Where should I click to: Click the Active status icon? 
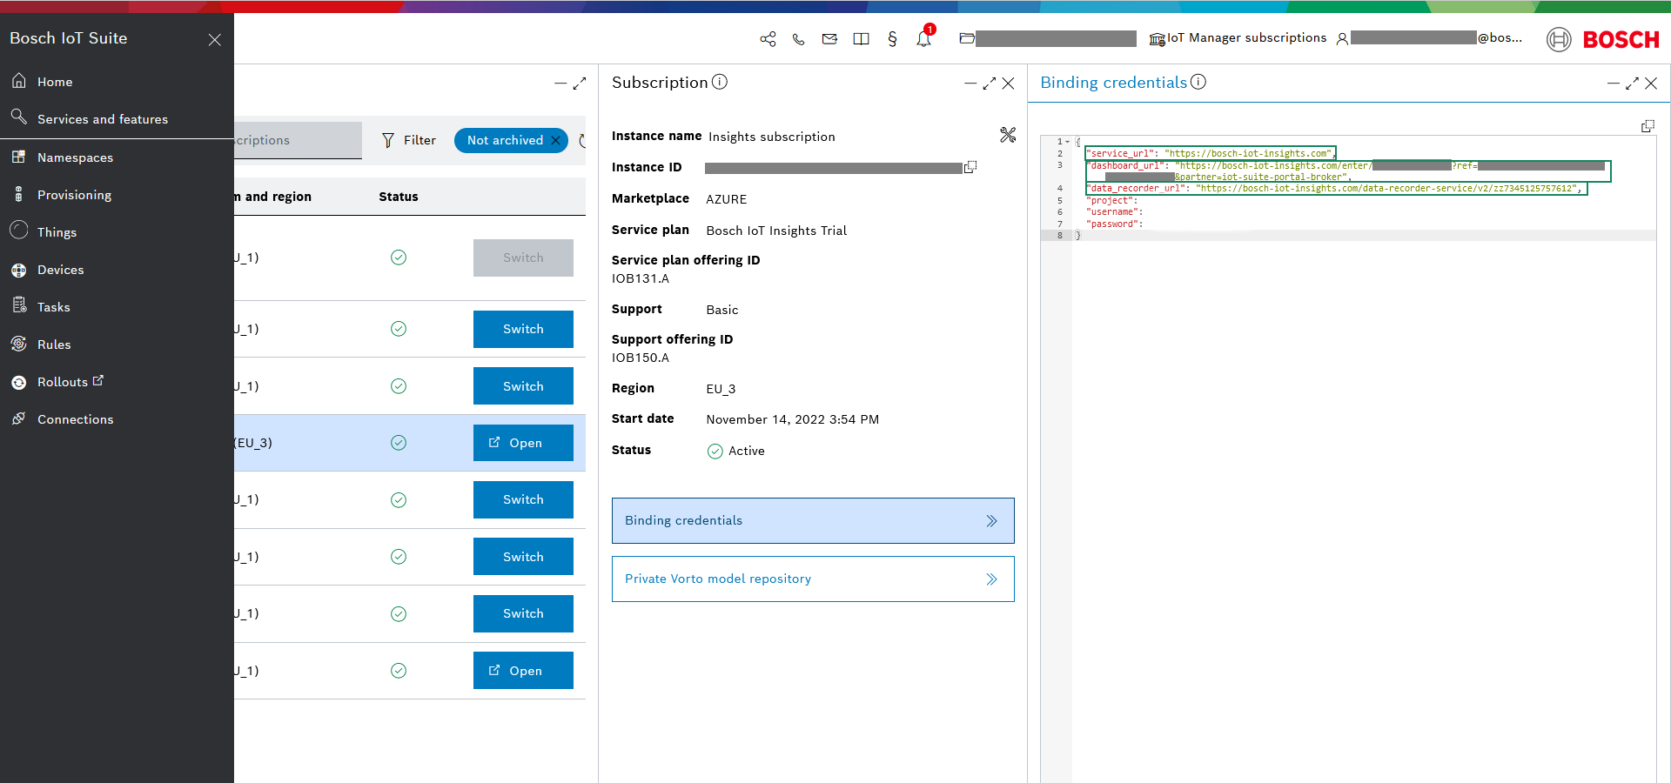pos(715,451)
